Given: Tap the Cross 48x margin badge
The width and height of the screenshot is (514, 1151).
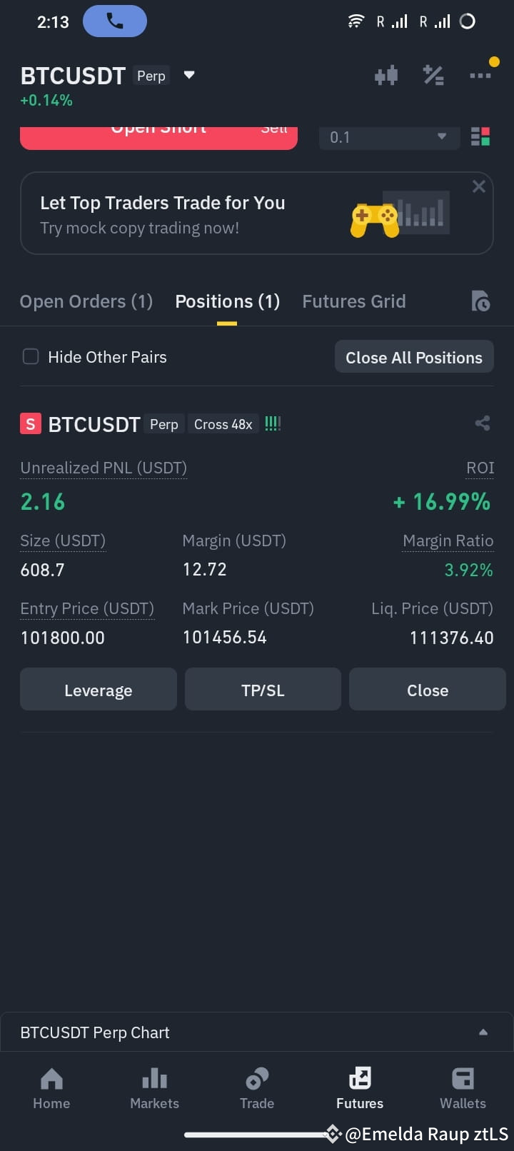Looking at the screenshot, I should [x=223, y=424].
